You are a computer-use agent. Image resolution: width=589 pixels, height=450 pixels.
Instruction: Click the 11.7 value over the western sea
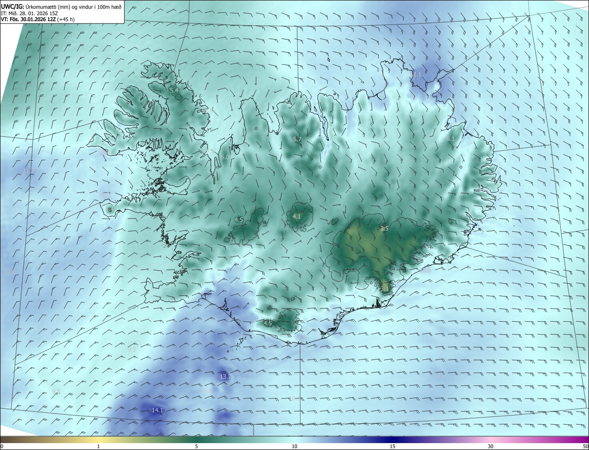tap(29, 171)
